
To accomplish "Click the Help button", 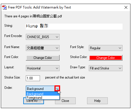I will (x=97, y=101).
